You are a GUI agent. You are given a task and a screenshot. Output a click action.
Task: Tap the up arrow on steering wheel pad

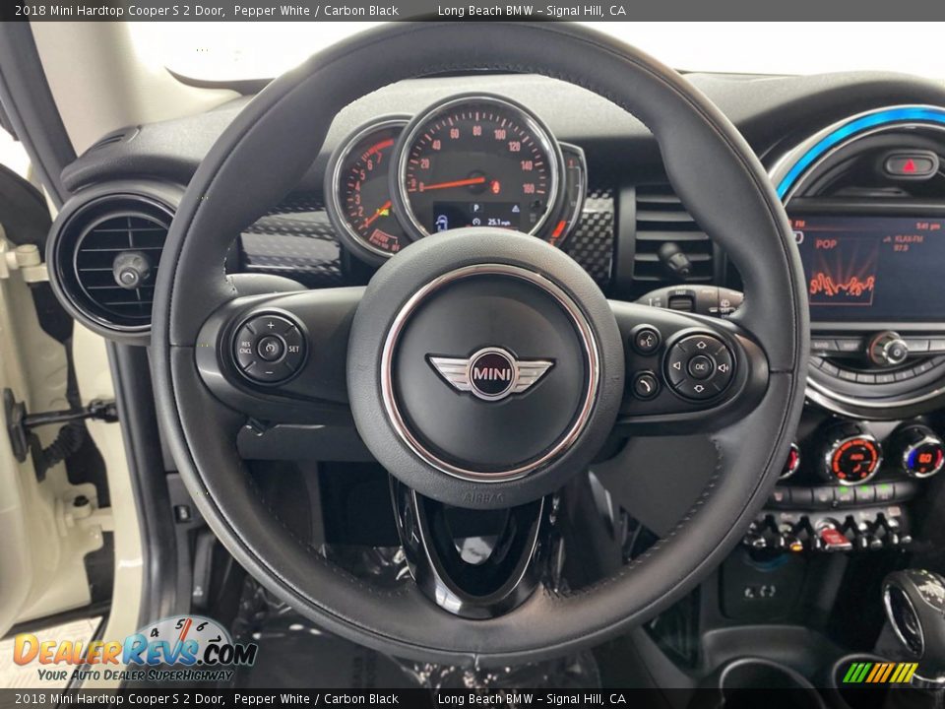700,345
